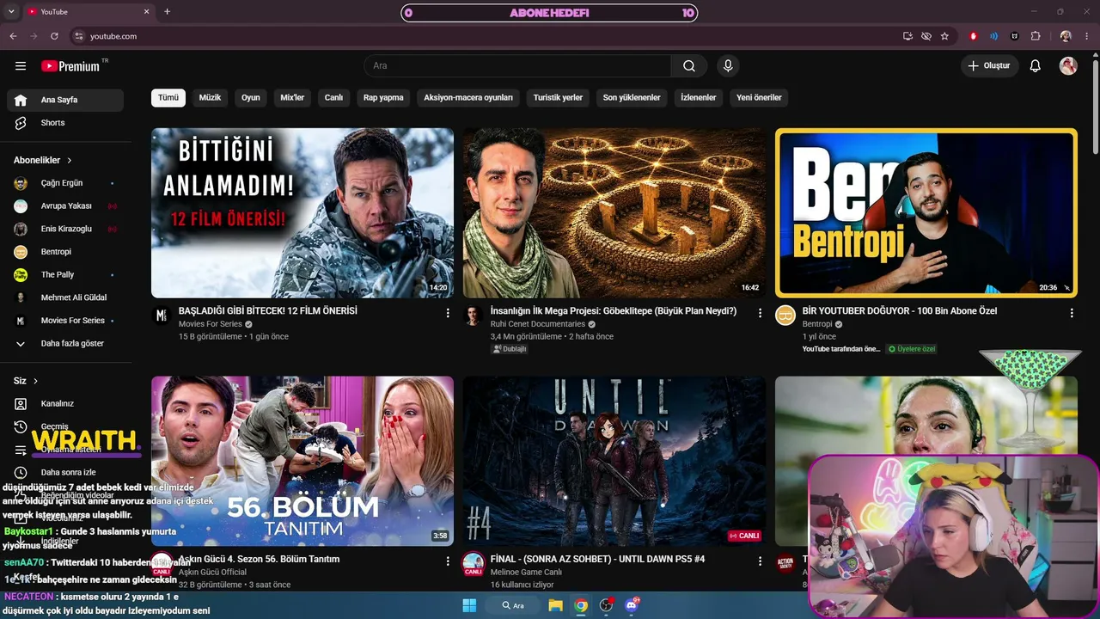
Task: Select the Aksiyon-macera oyunları filter chip
Action: [x=468, y=98]
